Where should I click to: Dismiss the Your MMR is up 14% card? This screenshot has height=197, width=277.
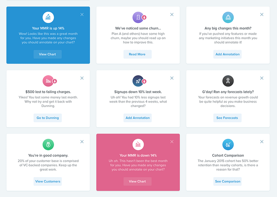pyautogui.click(x=82, y=15)
